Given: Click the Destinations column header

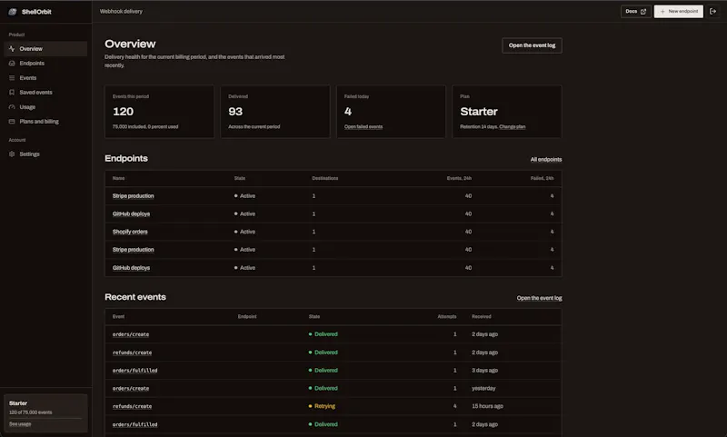Looking at the screenshot, I should [325, 178].
